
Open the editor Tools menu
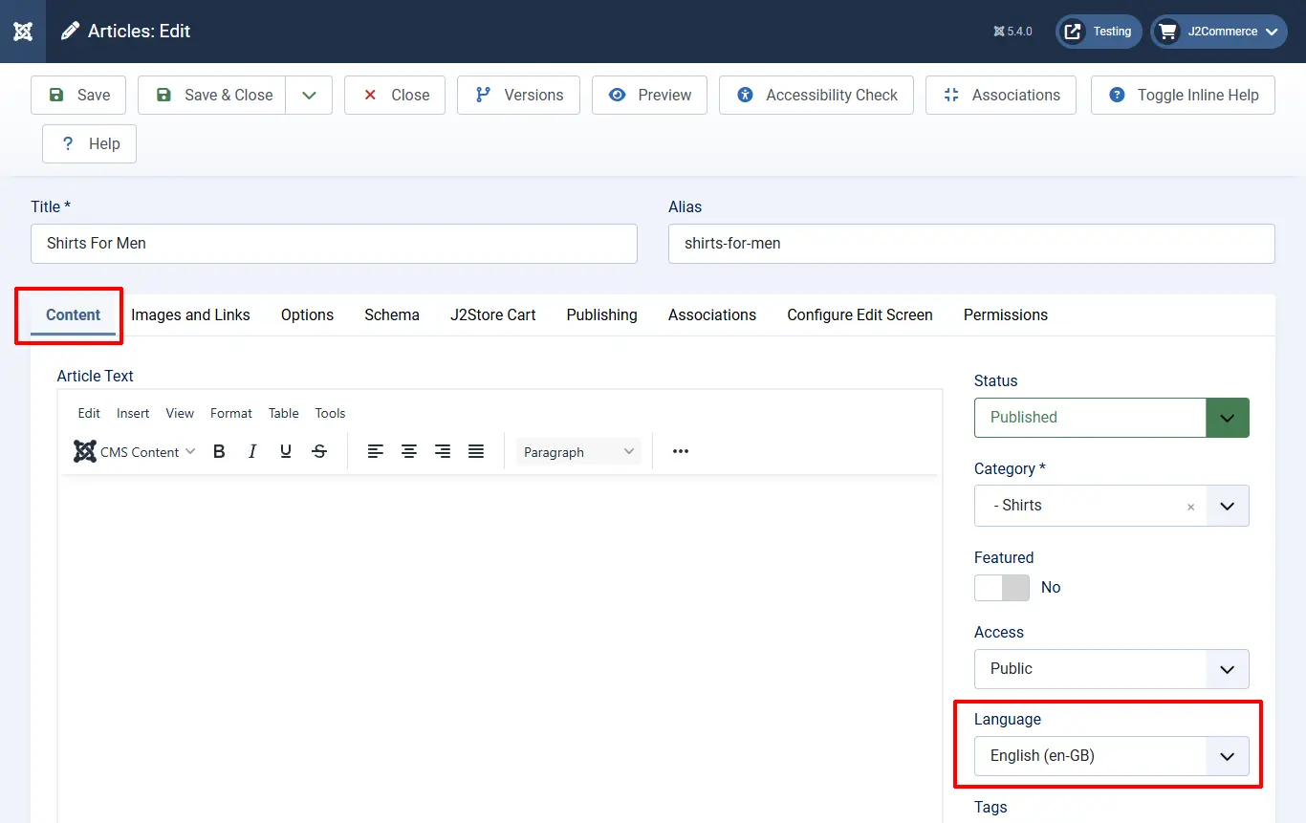pyautogui.click(x=331, y=413)
